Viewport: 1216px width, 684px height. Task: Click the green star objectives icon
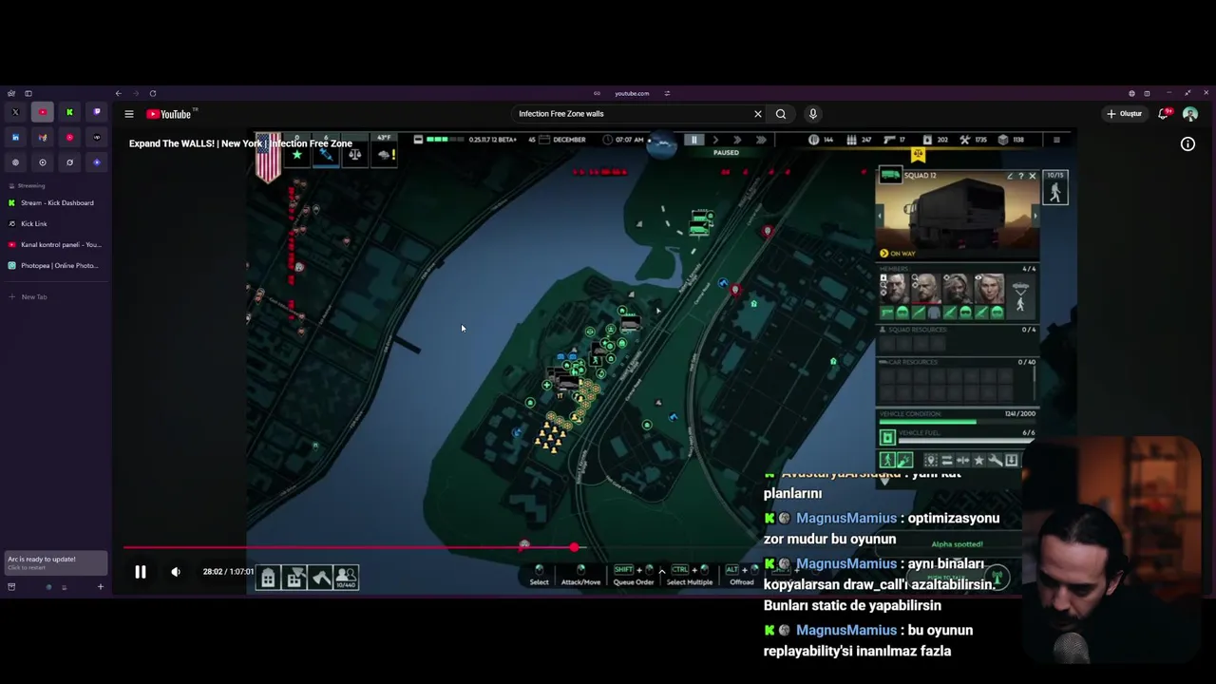296,155
